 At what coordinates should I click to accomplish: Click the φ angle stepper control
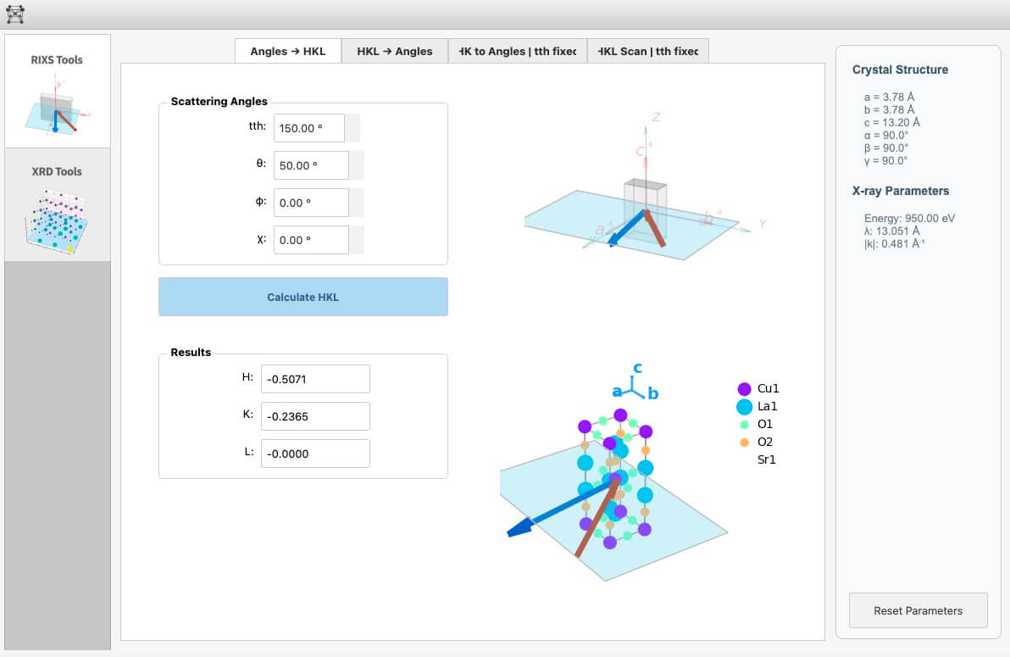click(x=357, y=203)
